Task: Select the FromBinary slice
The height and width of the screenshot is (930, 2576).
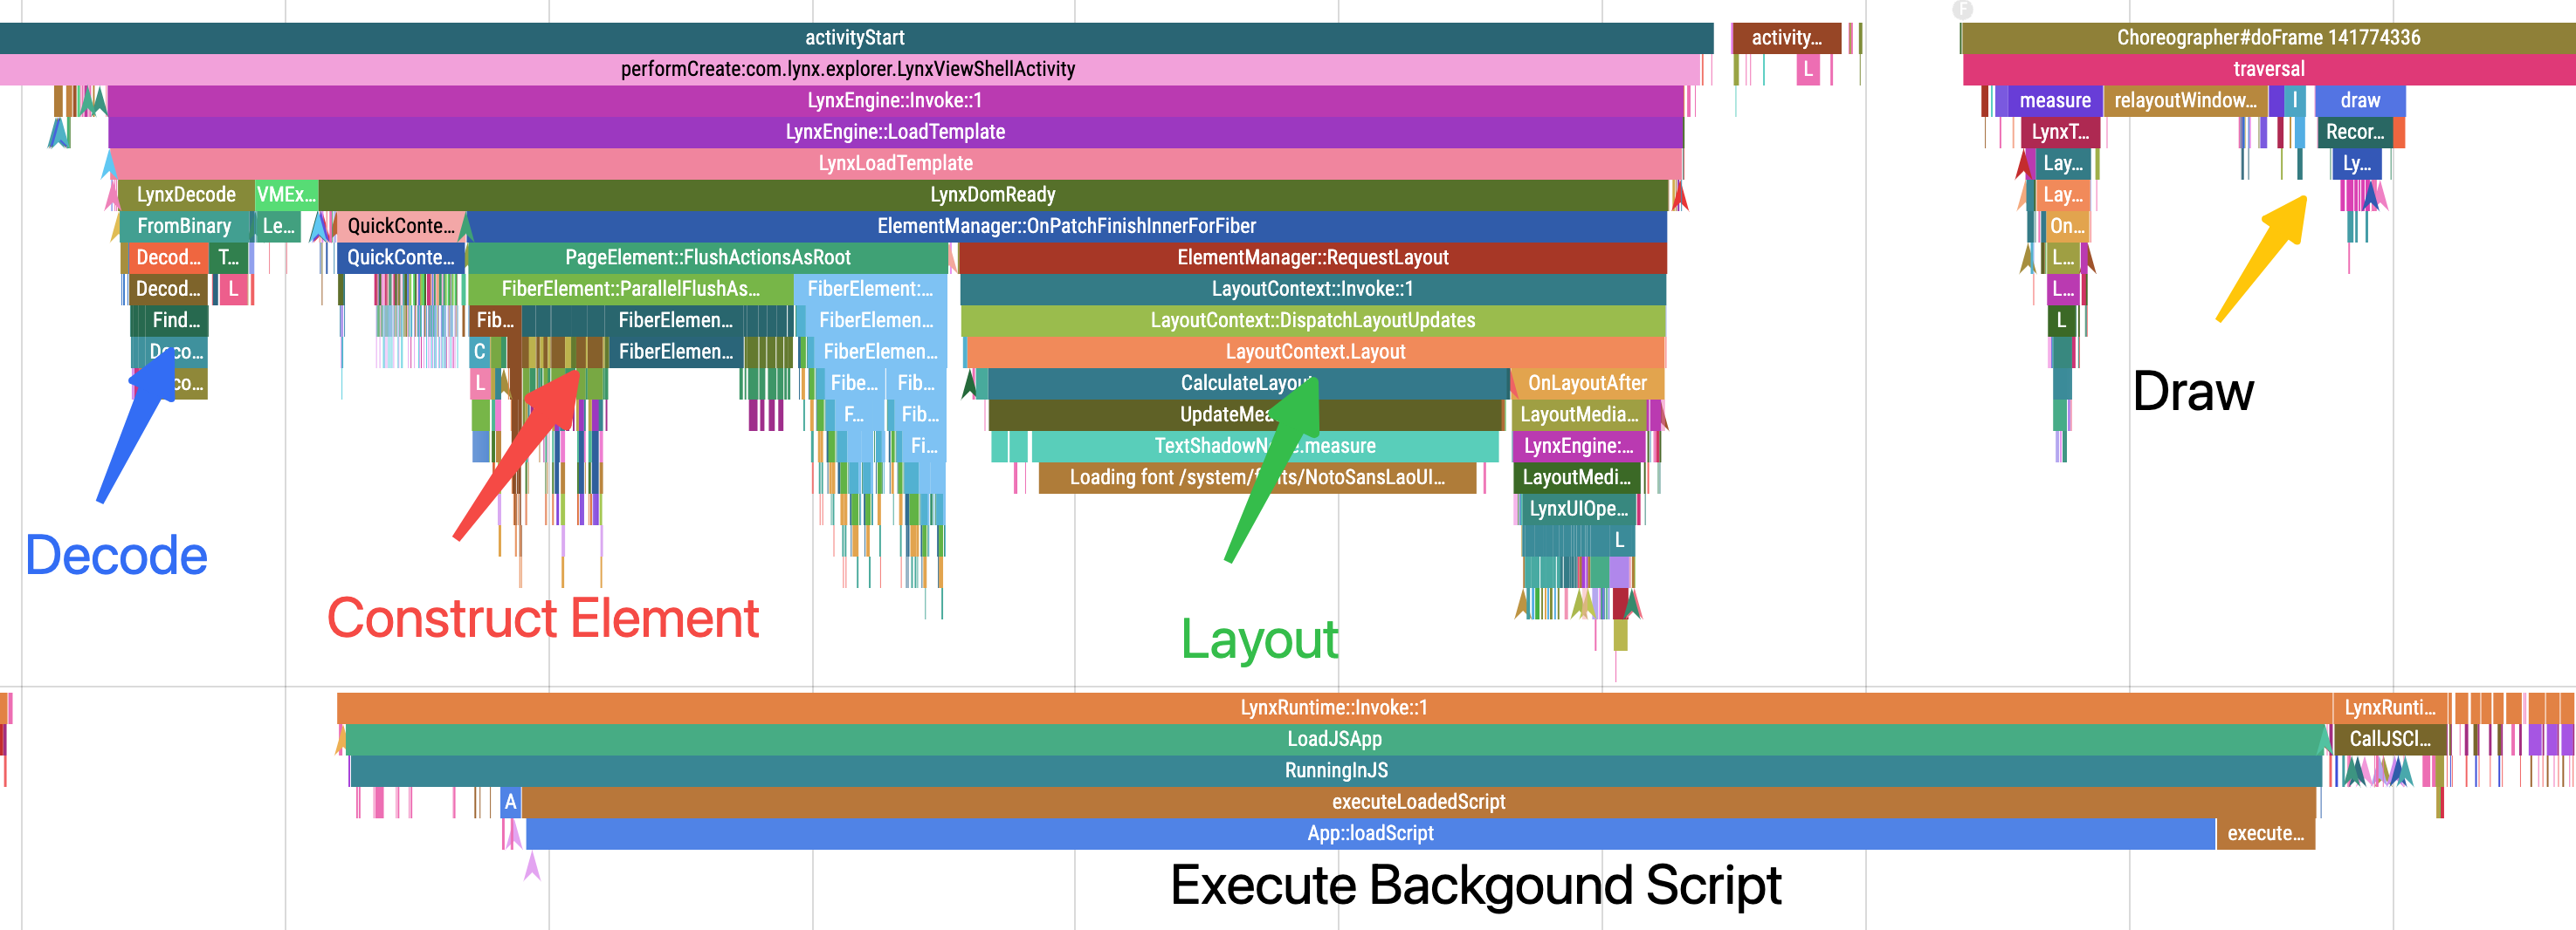Action: (184, 226)
